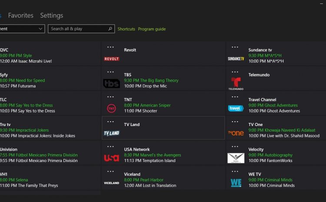
Task: Switch to the Favorites tab
Action: tap(20, 15)
